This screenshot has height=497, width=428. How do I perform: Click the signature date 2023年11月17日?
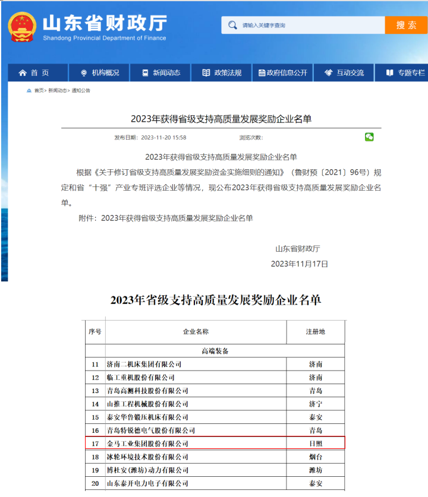(x=299, y=264)
